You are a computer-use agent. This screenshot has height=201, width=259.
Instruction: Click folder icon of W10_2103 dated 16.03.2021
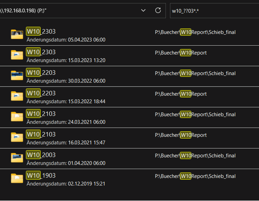click(x=17, y=137)
